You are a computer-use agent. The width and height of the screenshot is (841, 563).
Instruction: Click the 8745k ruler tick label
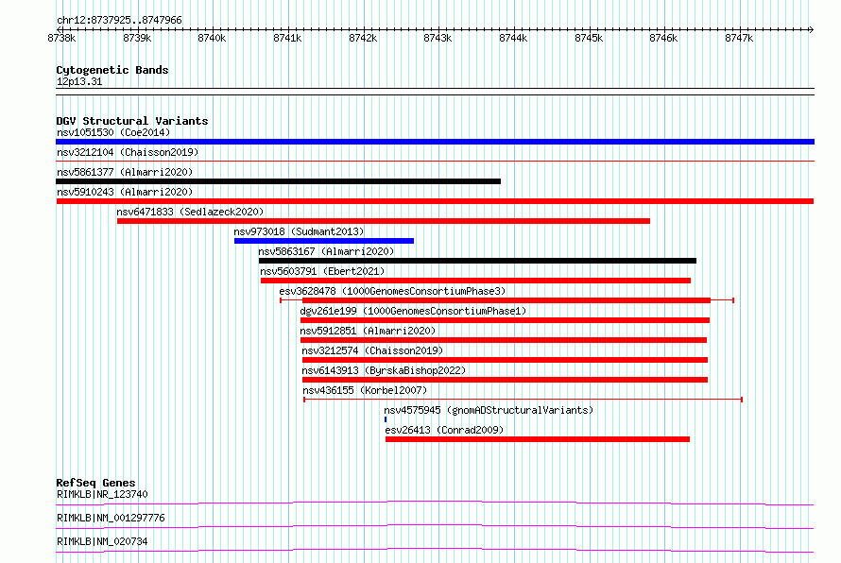(589, 38)
